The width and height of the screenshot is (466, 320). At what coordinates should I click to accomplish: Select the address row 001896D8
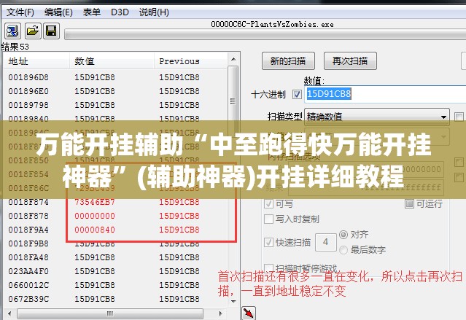click(x=115, y=77)
